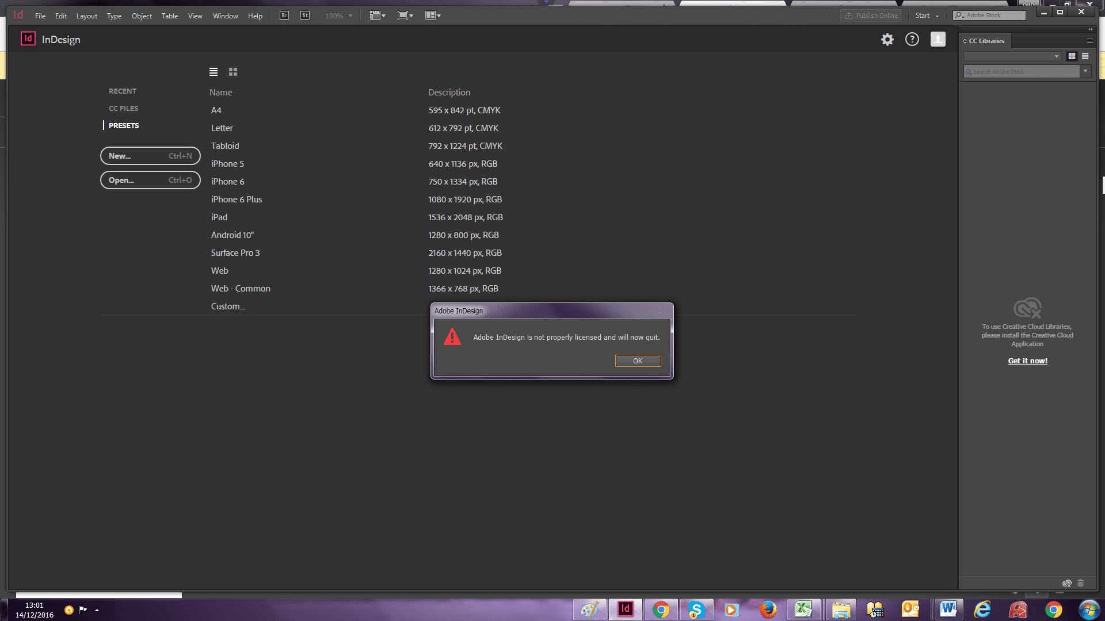The height and width of the screenshot is (621, 1105).
Task: Click the Bridge (Br) icon in toolbar
Action: coord(284,16)
